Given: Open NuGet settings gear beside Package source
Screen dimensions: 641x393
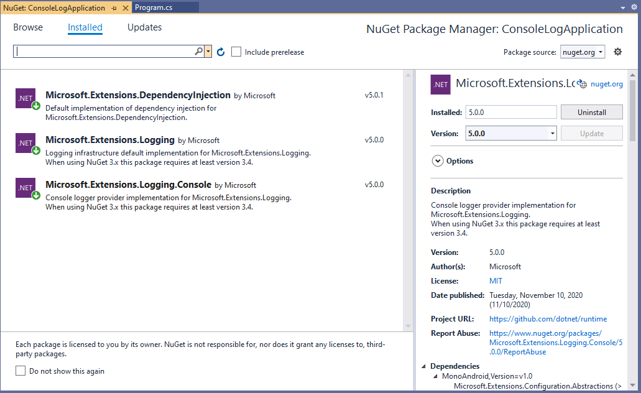Looking at the screenshot, I should tap(618, 52).
